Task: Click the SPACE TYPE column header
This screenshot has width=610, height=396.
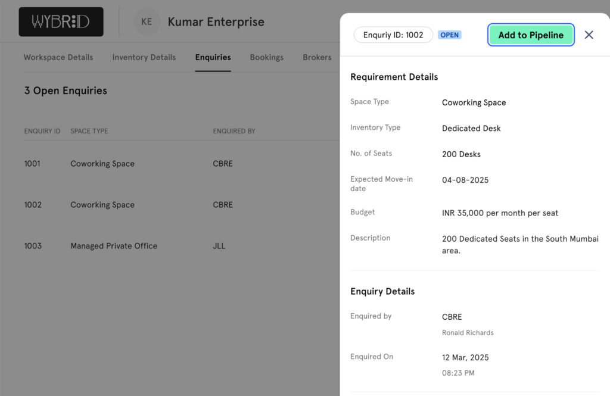Action: click(89, 131)
